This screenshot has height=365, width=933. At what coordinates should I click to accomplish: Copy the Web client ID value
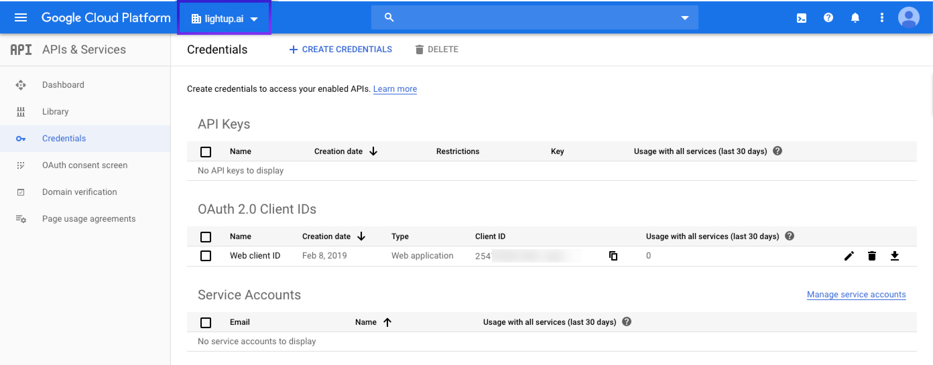tap(613, 256)
